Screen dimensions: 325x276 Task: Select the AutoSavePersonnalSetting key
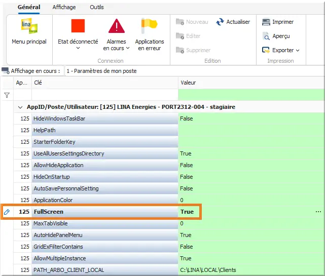point(105,188)
